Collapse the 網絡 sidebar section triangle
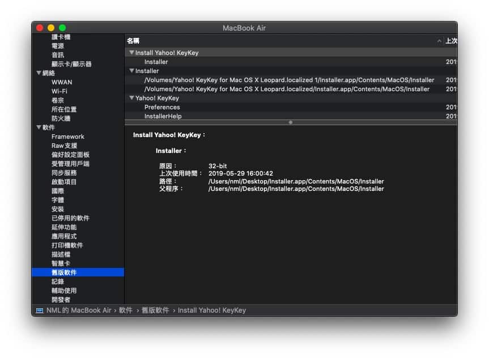 (x=39, y=73)
